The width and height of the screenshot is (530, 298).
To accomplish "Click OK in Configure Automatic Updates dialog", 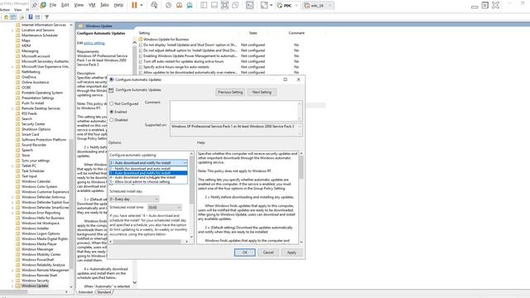I will (245, 252).
